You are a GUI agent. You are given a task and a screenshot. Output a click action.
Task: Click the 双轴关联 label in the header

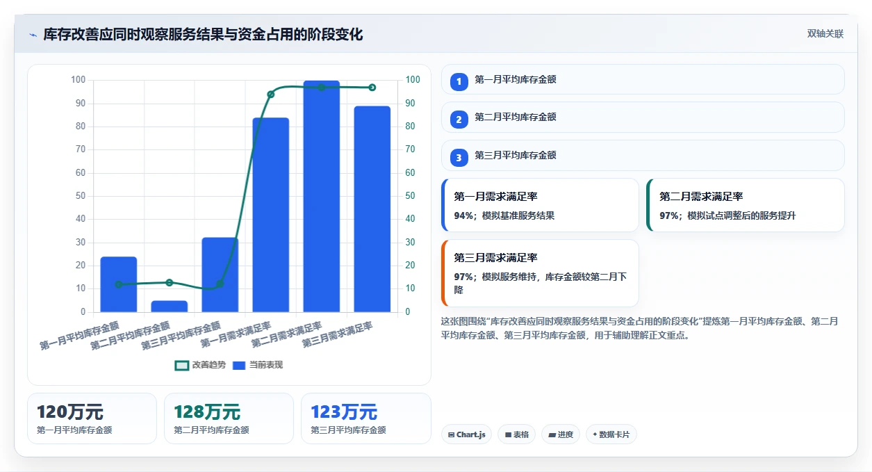825,34
